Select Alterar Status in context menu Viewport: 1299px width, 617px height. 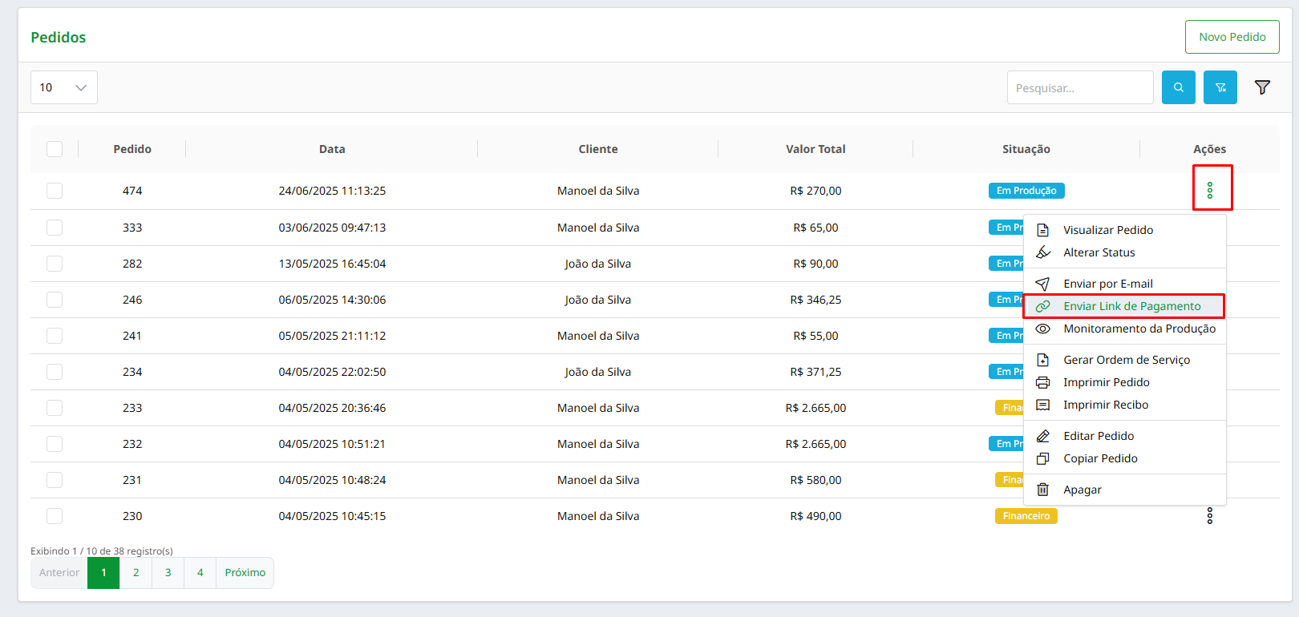click(1099, 252)
